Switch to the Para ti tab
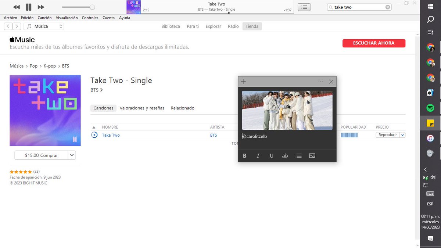This screenshot has height=248, width=441. pos(193,26)
